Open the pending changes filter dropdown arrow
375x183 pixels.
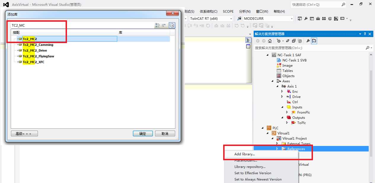pyautogui.click(x=283, y=41)
